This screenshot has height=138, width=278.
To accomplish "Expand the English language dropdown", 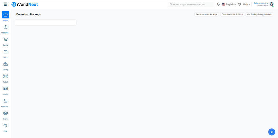I will (231, 4).
